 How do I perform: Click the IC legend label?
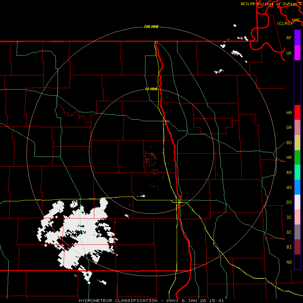click(x=289, y=217)
